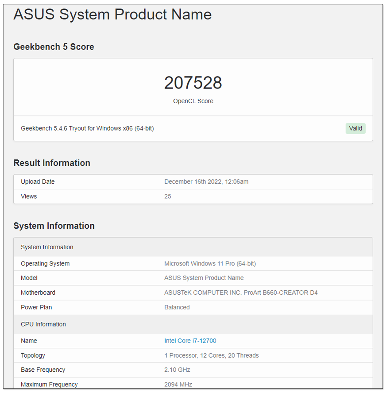Select the Geekbench 5.4.6 Tryout version text

click(87, 129)
